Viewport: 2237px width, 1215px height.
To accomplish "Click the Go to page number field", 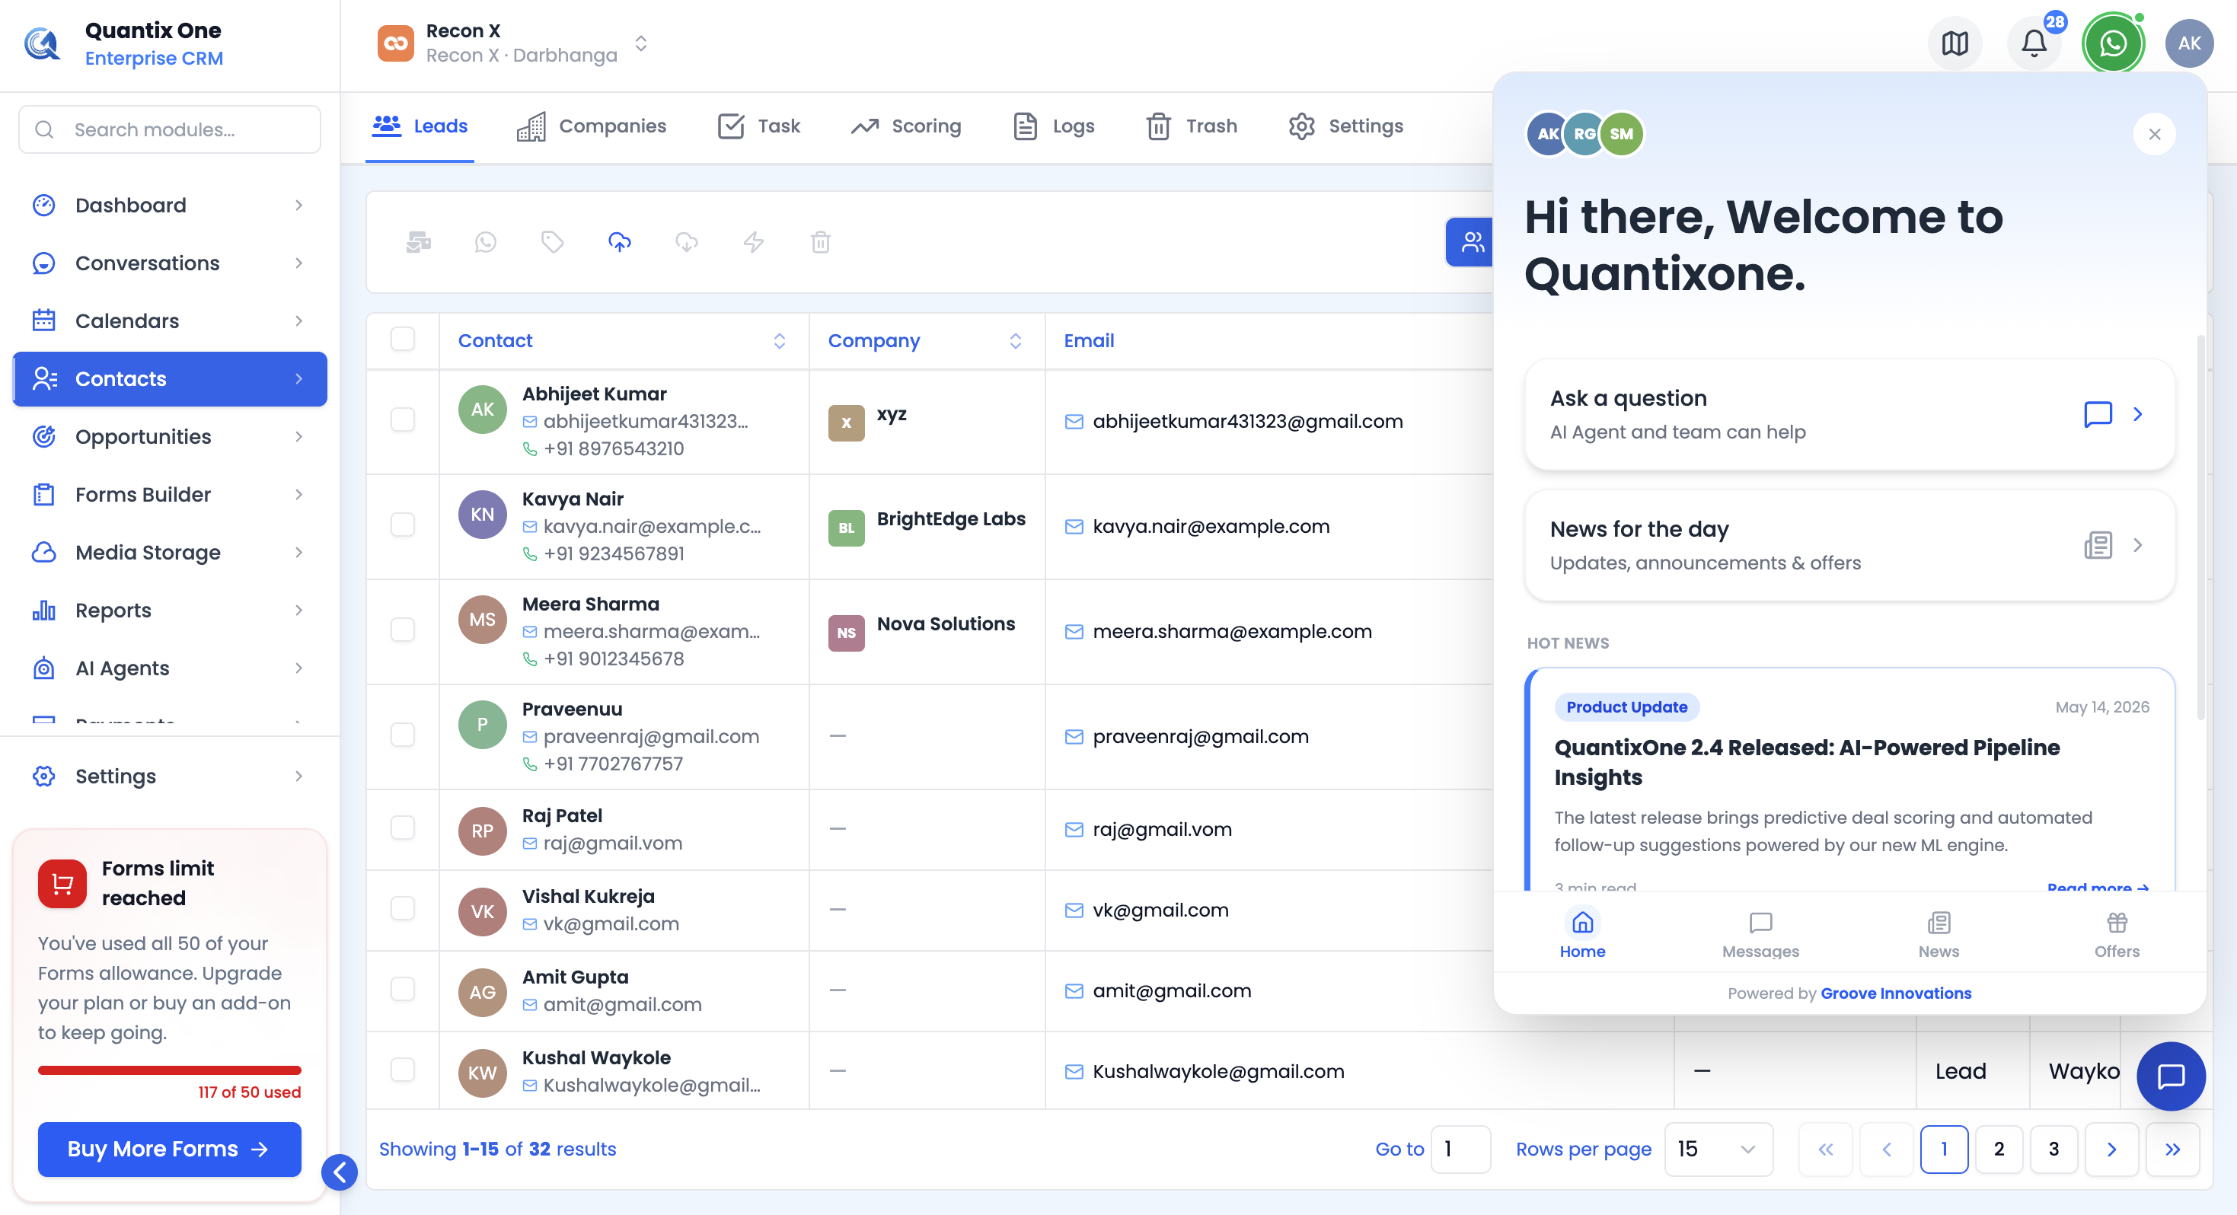I will (1460, 1149).
